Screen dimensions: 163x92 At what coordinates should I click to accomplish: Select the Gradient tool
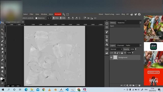2,45
